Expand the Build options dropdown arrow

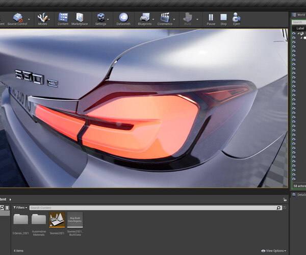point(197,19)
